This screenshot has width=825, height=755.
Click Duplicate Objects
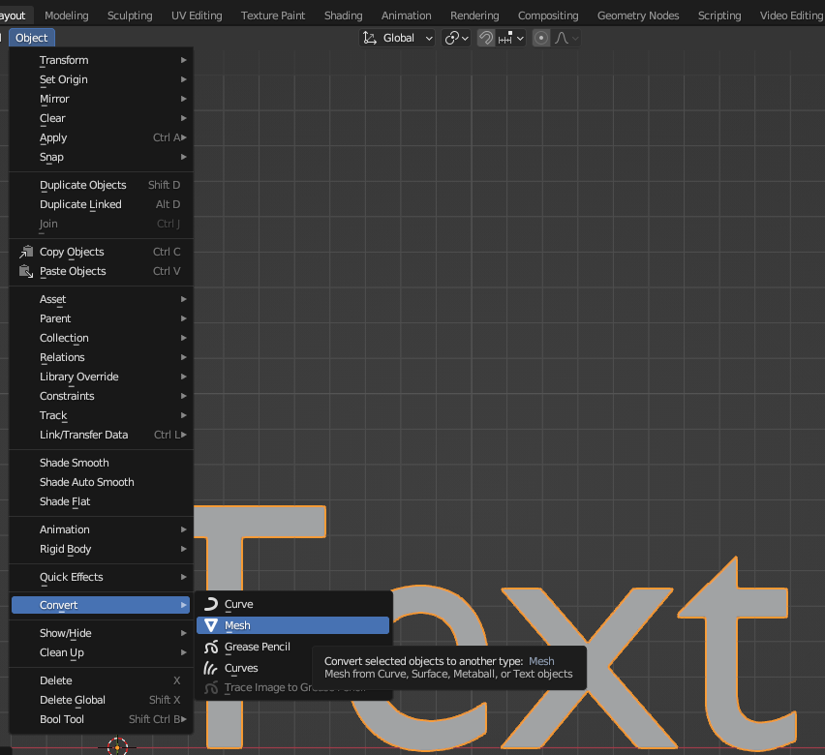coord(101,185)
